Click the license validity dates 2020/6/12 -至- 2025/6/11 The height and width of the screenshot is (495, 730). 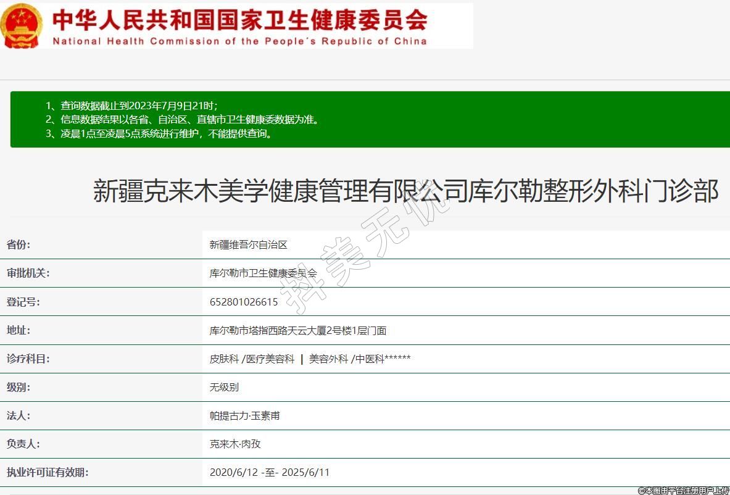click(270, 472)
